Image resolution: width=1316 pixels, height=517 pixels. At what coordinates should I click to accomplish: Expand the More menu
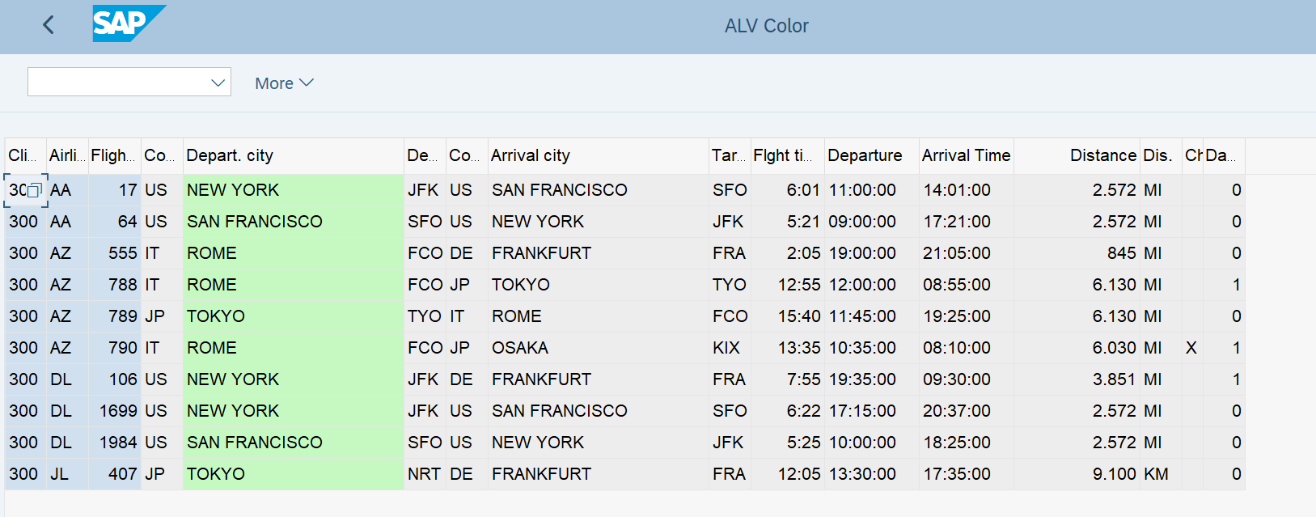pos(284,83)
